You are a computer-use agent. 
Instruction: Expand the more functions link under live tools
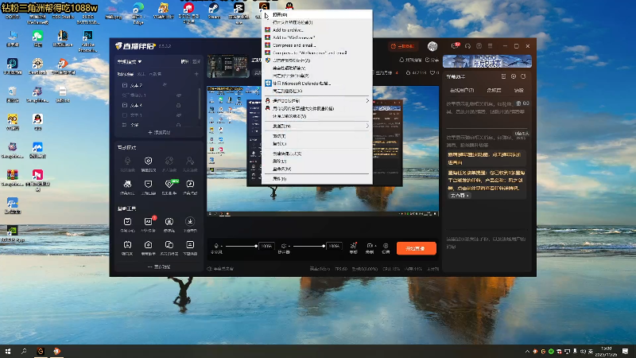(159, 267)
